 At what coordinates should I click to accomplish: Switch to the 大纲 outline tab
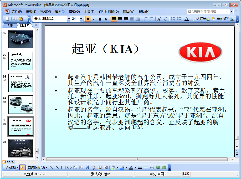[x=10, y=25]
